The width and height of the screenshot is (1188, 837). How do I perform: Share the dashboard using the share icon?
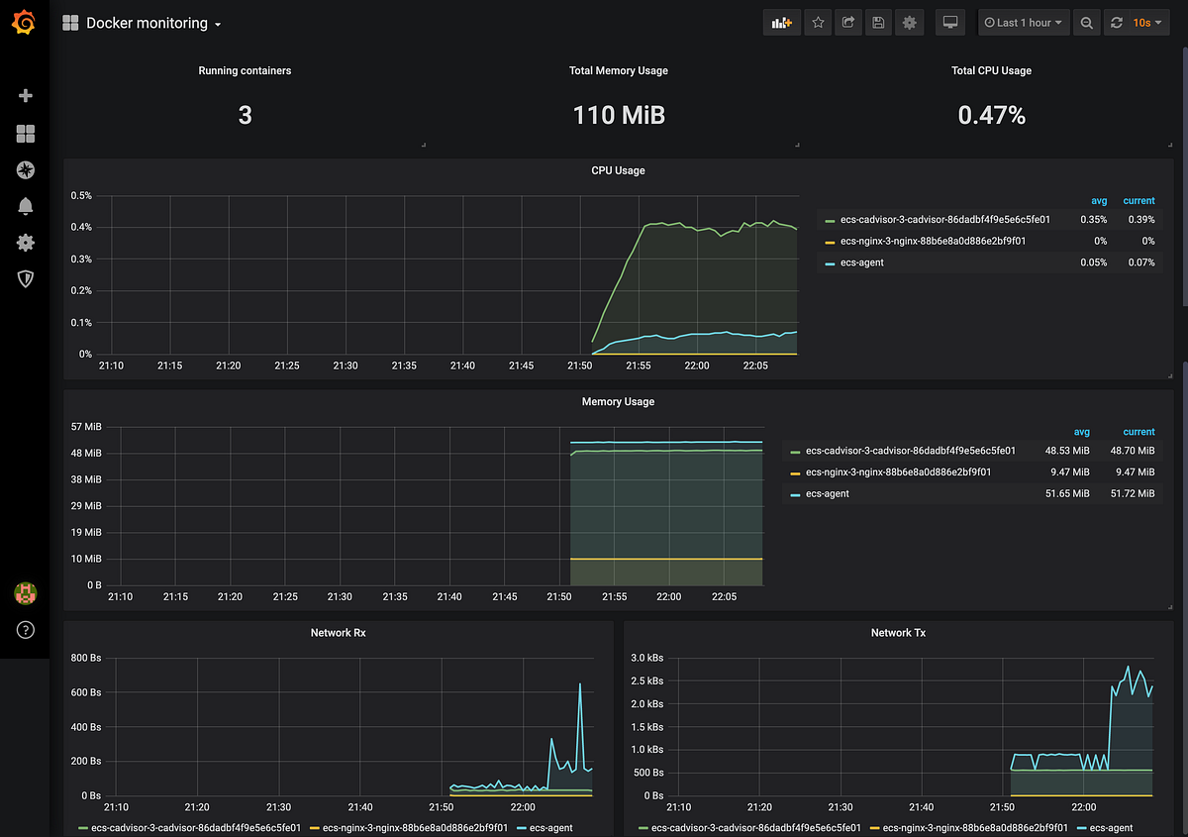click(848, 22)
